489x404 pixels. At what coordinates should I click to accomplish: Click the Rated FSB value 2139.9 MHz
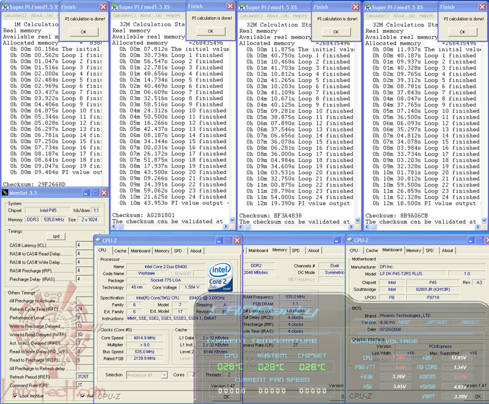(144, 359)
